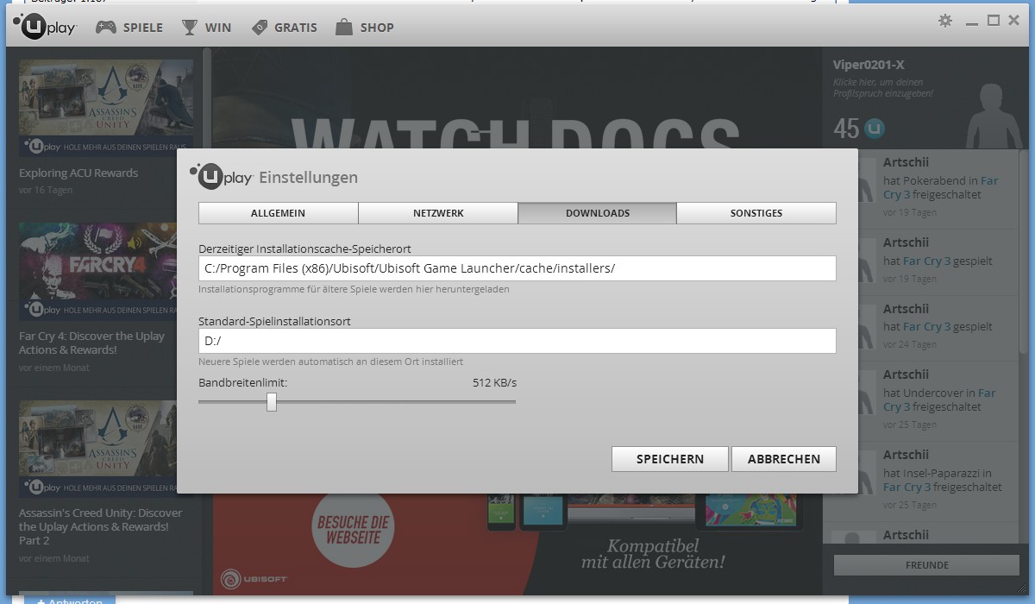
Task: Open the SHOP section
Action: click(365, 28)
